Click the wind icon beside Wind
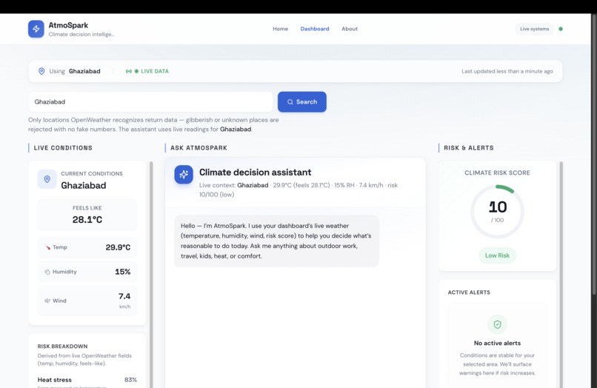The image size is (597, 388). [x=47, y=301]
